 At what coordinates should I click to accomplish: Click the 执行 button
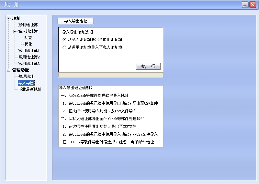pyautogui.click(x=148, y=66)
